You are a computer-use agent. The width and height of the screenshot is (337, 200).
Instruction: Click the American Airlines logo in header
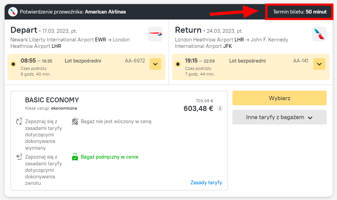tap(13, 12)
